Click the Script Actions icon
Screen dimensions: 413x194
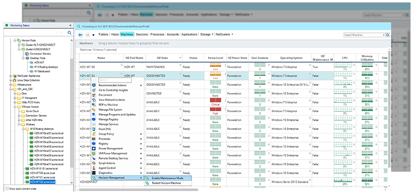(94, 163)
